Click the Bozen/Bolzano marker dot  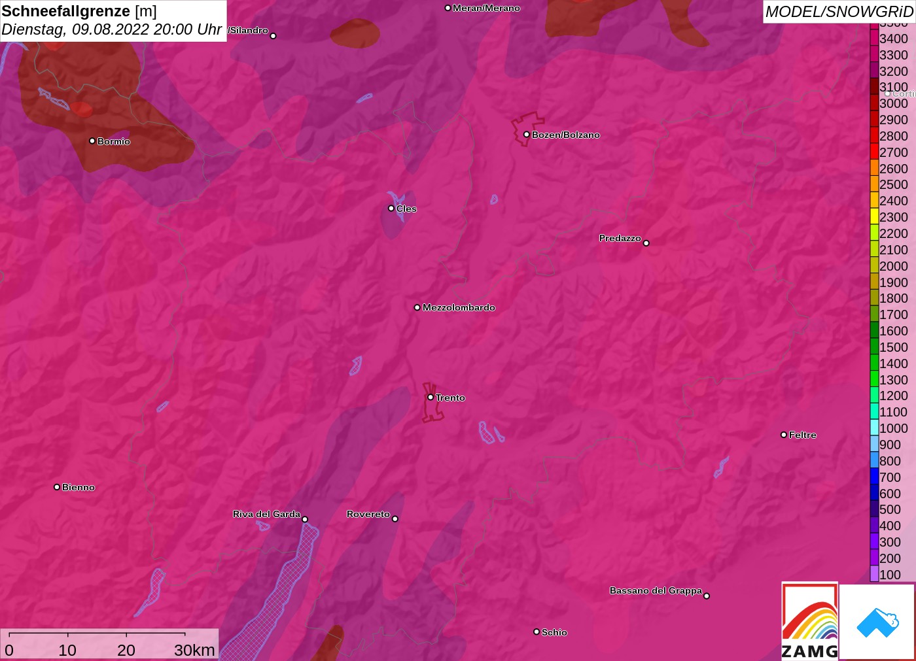(x=527, y=134)
